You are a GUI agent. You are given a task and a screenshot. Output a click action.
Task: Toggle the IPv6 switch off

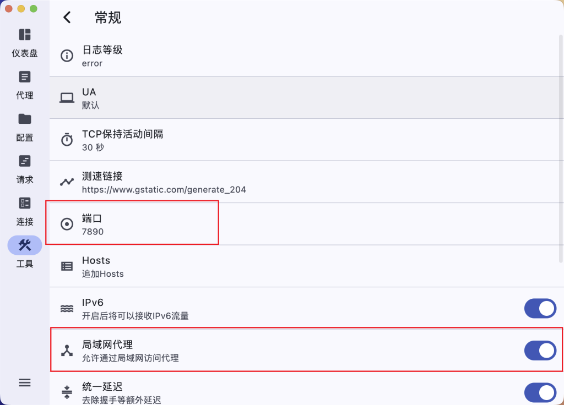click(540, 308)
